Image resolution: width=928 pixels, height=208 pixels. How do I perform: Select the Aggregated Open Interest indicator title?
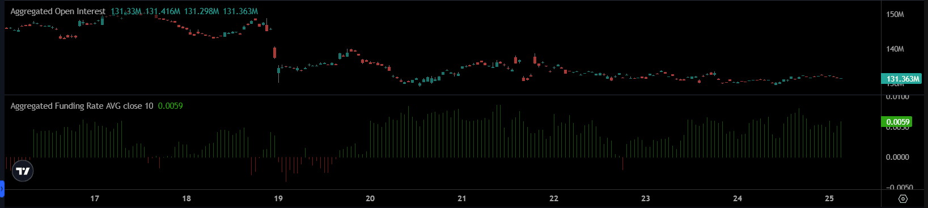coord(58,11)
